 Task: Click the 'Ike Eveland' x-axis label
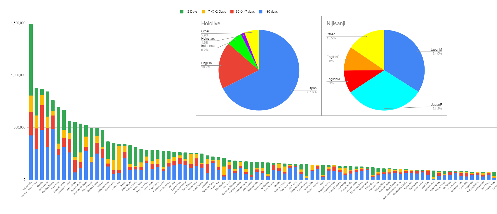pyautogui.click(x=413, y=185)
